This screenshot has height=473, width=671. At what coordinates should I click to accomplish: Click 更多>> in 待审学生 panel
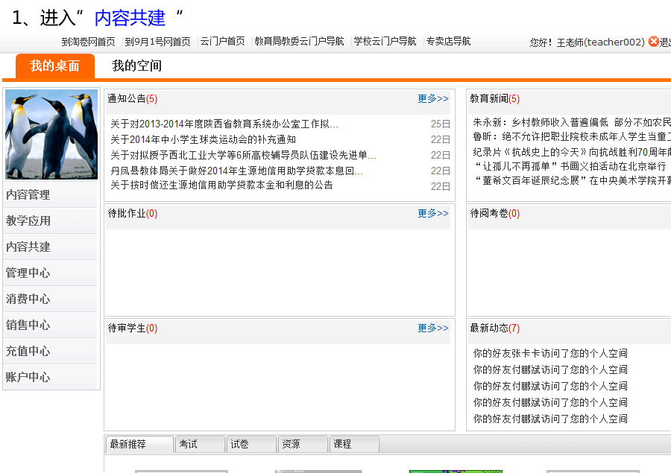point(433,328)
